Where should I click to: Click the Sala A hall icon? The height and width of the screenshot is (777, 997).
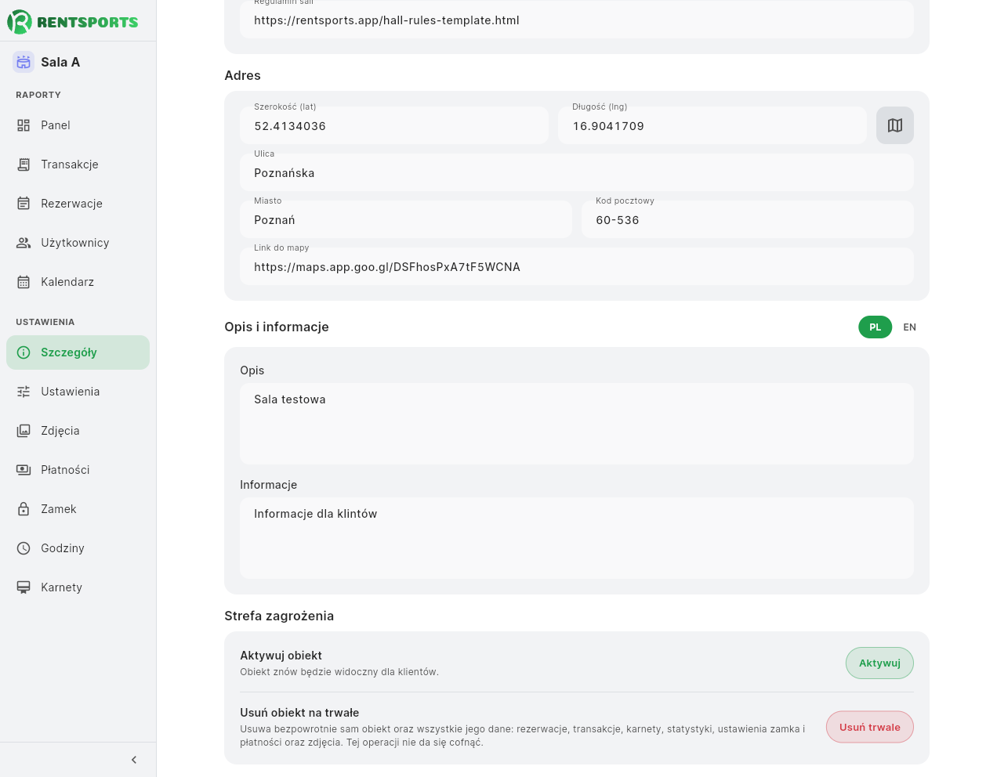(24, 62)
